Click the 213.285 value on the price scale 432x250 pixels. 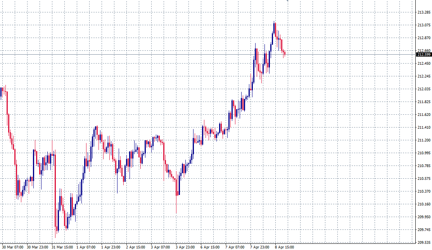424,13
